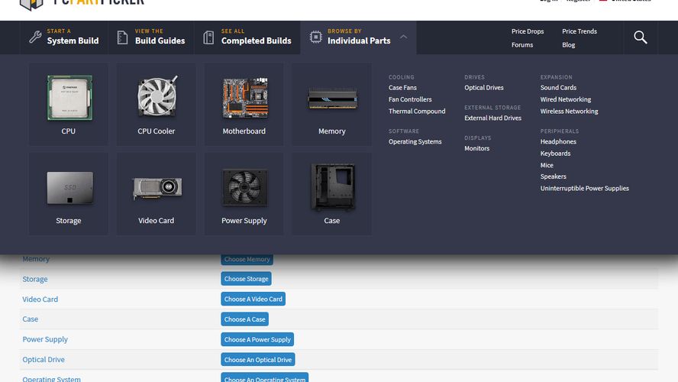Open the Mice link
The image size is (678, 382).
pyautogui.click(x=547, y=165)
